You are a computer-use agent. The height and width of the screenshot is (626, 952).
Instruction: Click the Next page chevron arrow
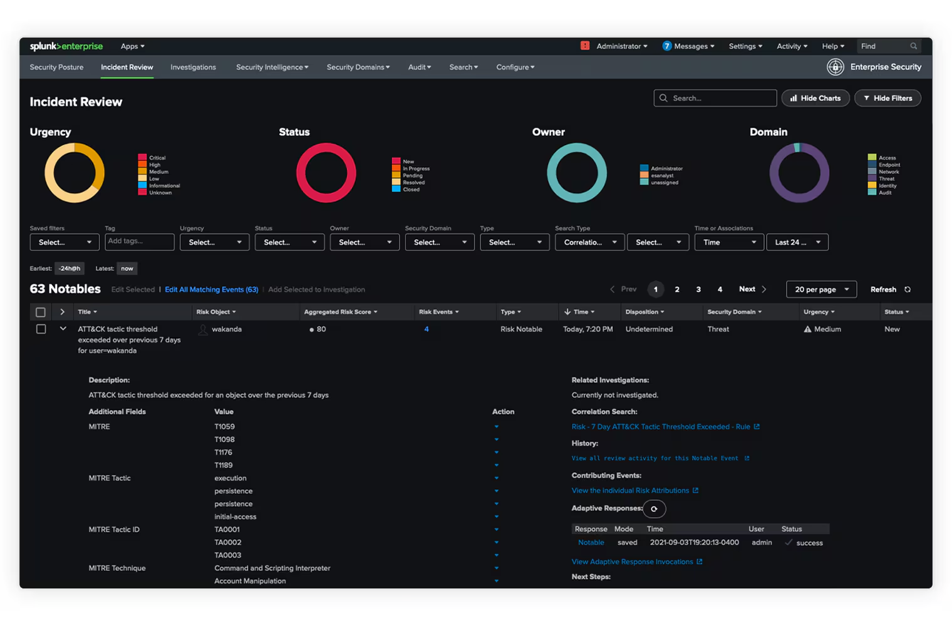764,289
